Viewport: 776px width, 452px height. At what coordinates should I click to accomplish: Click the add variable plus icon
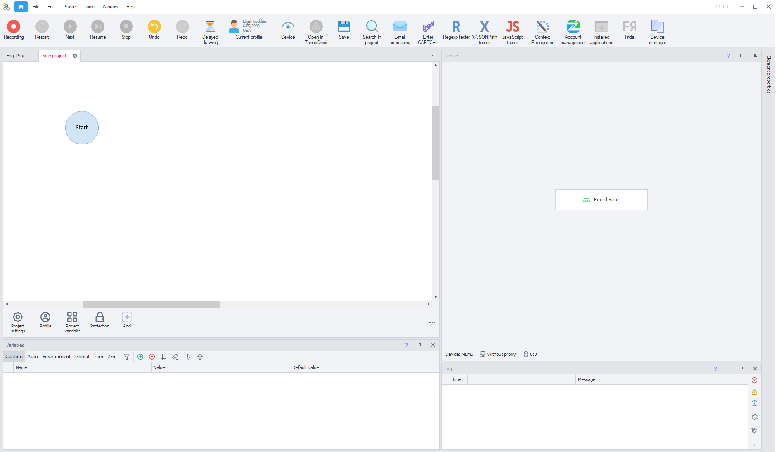[x=140, y=357]
